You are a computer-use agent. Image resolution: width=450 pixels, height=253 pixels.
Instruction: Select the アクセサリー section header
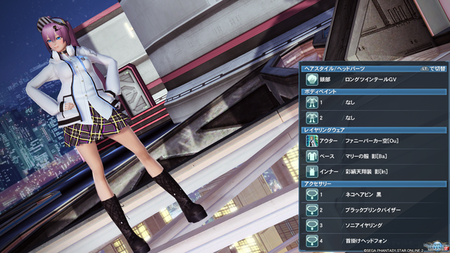373,183
